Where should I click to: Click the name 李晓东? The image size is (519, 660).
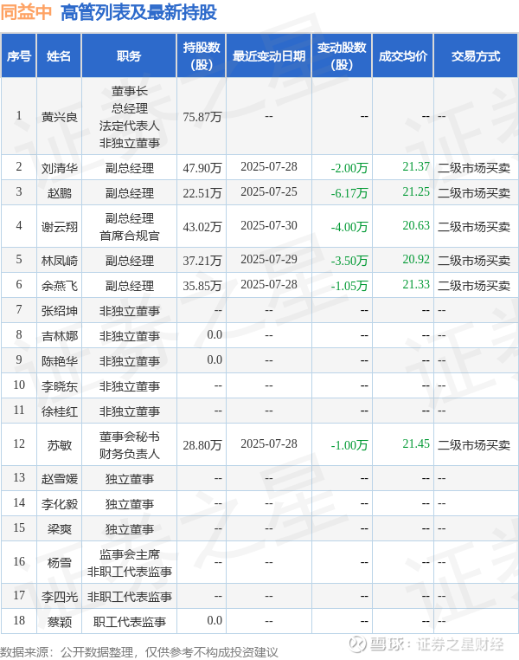click(60, 386)
